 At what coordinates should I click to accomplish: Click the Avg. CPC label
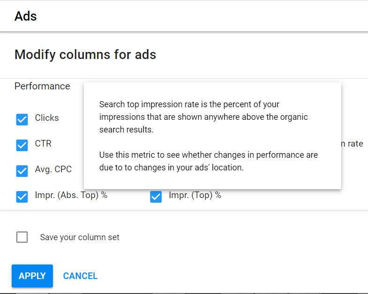[53, 169]
